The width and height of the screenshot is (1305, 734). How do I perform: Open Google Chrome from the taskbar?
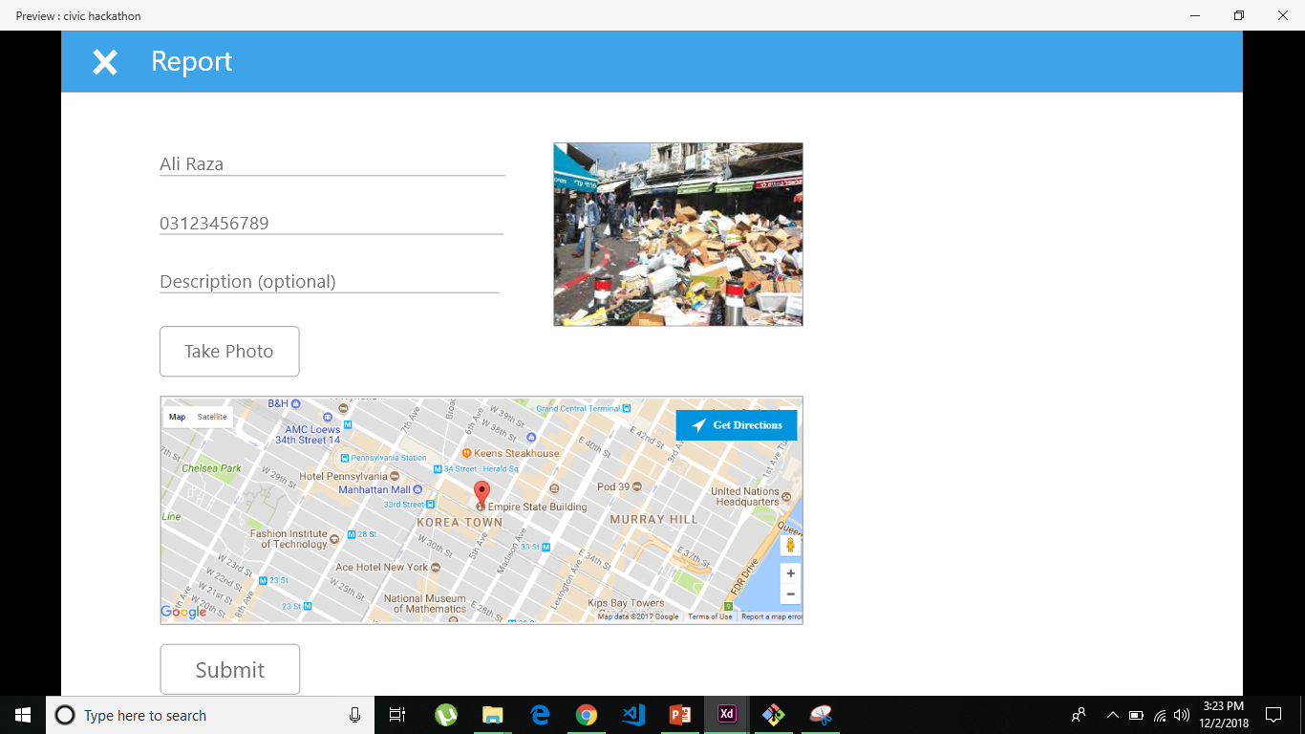click(587, 715)
